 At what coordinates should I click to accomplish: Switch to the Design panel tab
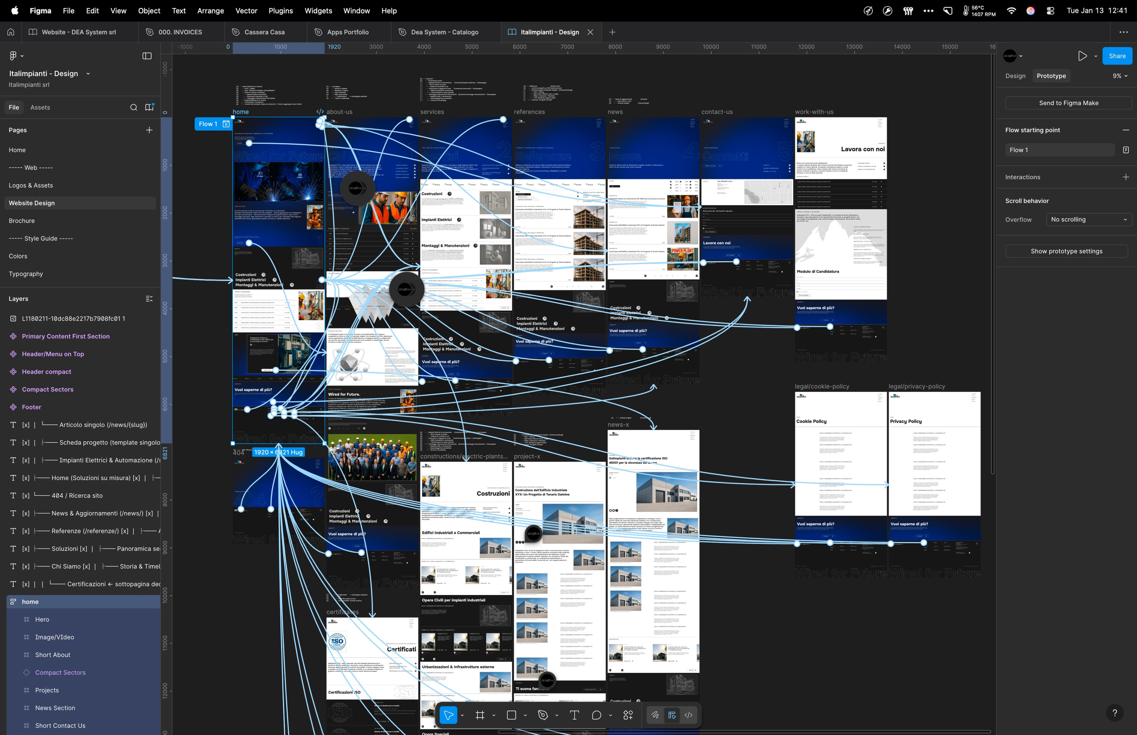point(1015,76)
